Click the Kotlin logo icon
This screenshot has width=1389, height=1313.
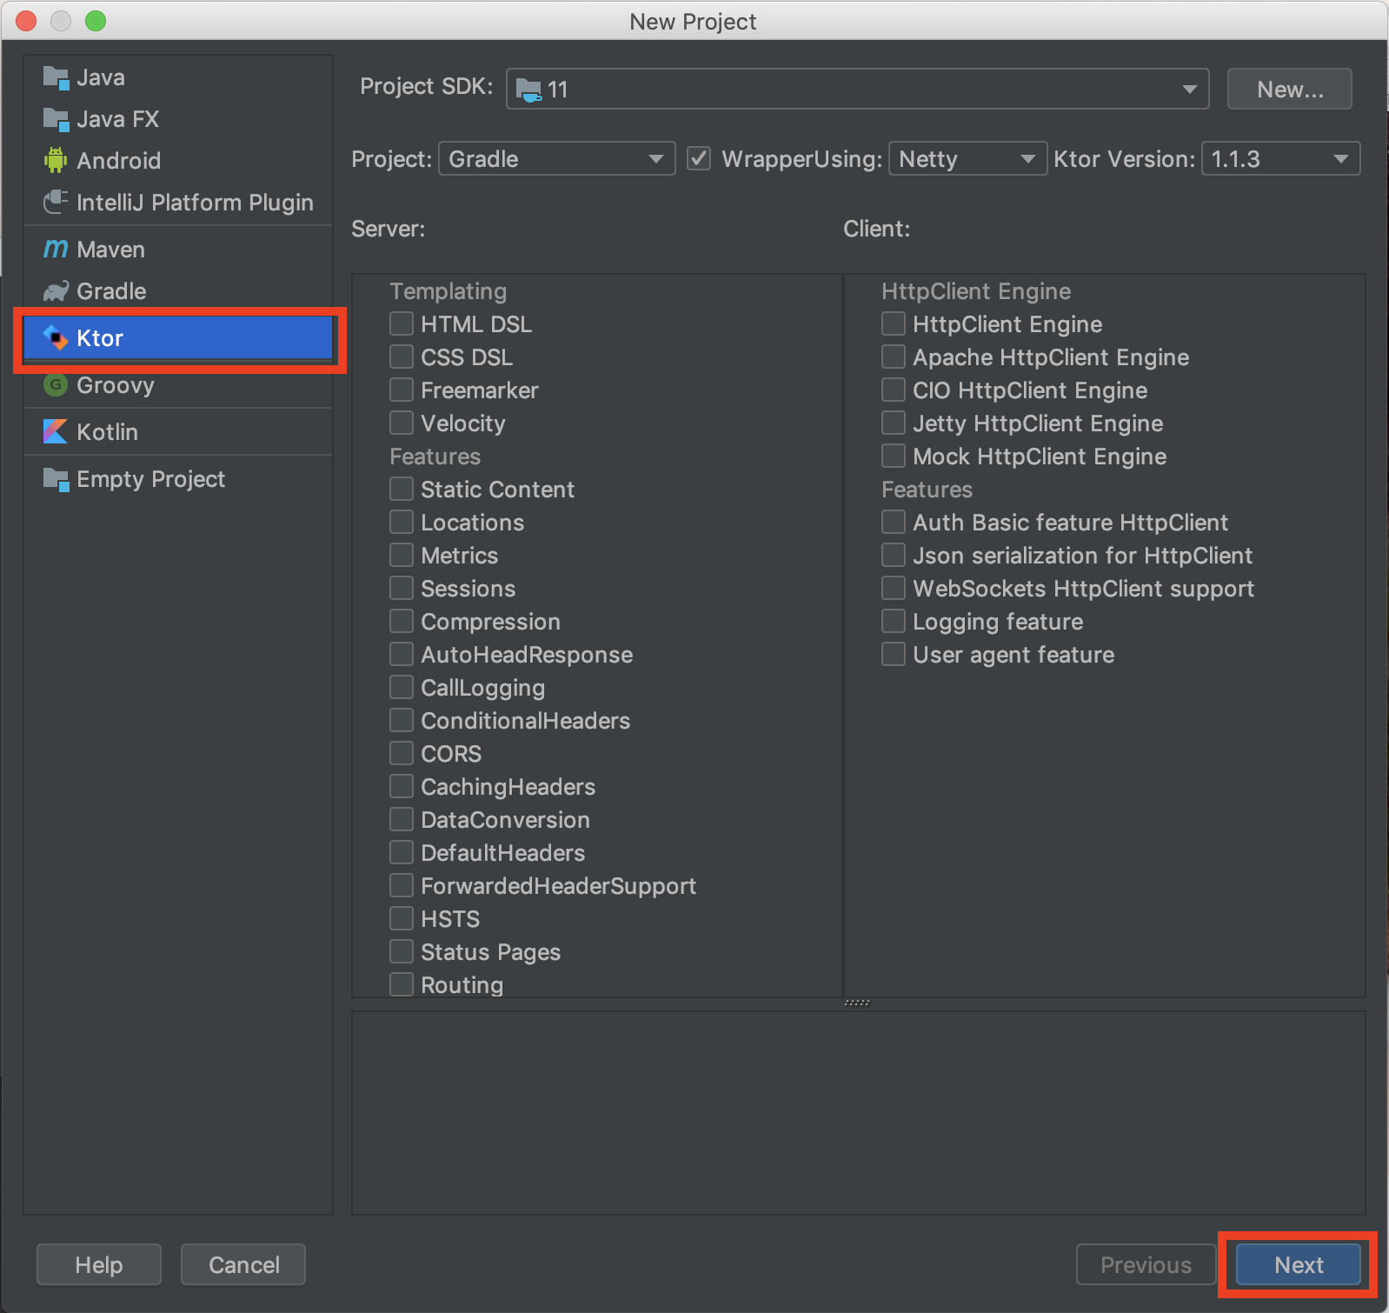(56, 431)
